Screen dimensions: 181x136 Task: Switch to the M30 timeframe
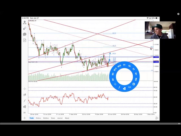(119, 66)
